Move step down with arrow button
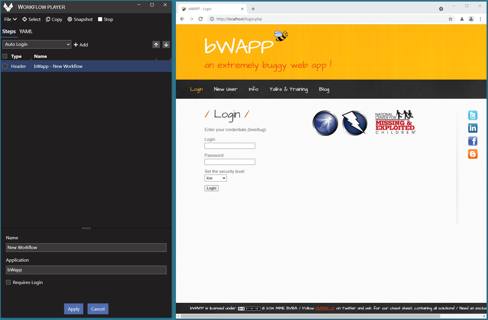The image size is (488, 320). 166,44
